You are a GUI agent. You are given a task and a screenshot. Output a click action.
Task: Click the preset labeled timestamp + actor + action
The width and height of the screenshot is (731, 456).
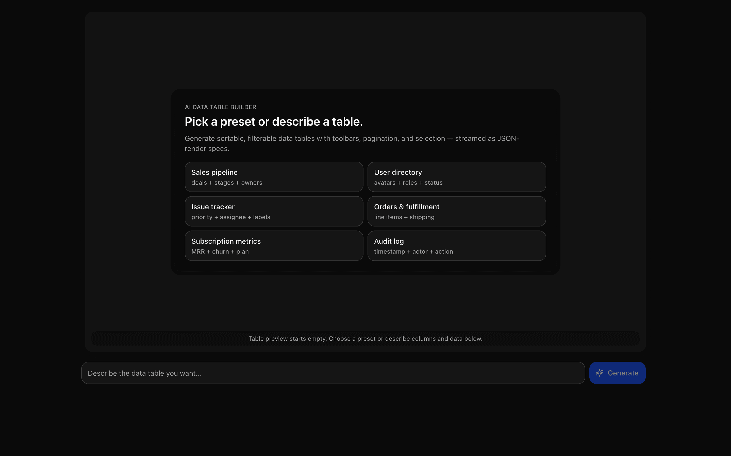point(413,251)
